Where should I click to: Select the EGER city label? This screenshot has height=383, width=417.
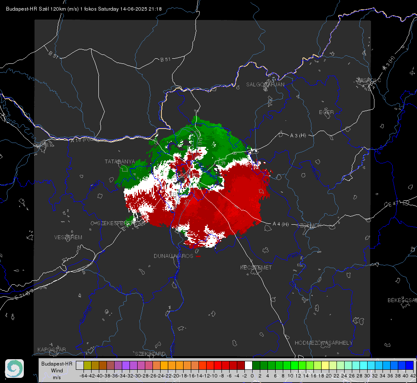point(326,112)
